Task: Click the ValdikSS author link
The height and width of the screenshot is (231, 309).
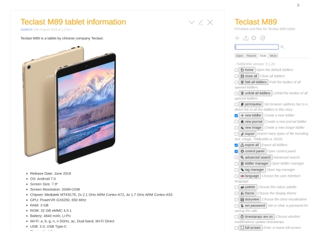Action: [26, 30]
